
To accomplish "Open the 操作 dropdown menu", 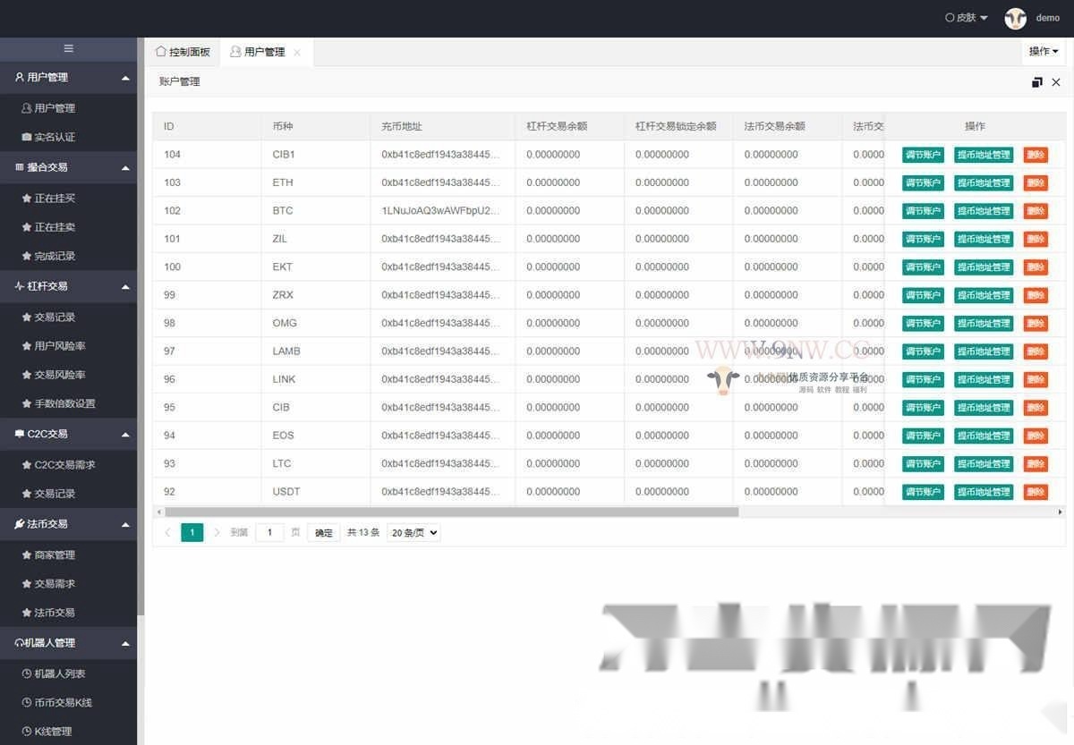I will pyautogui.click(x=1043, y=52).
